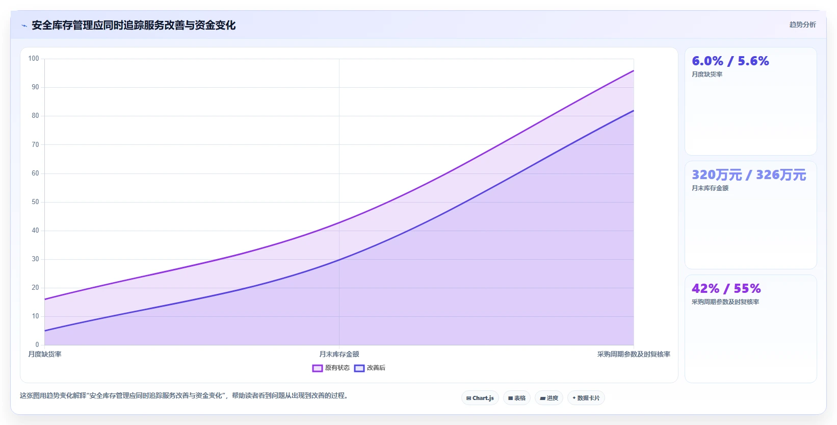Toggle the 原有状态 legend swatch
Image resolution: width=837 pixels, height=425 pixels.
[x=317, y=368]
